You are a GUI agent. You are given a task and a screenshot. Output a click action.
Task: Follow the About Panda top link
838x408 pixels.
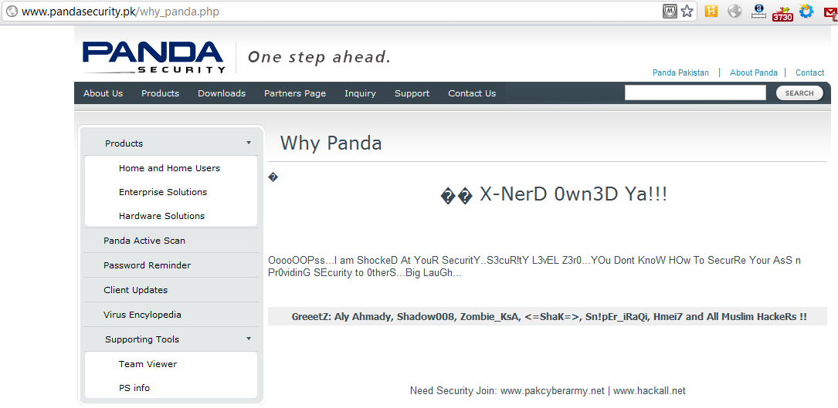click(x=754, y=72)
